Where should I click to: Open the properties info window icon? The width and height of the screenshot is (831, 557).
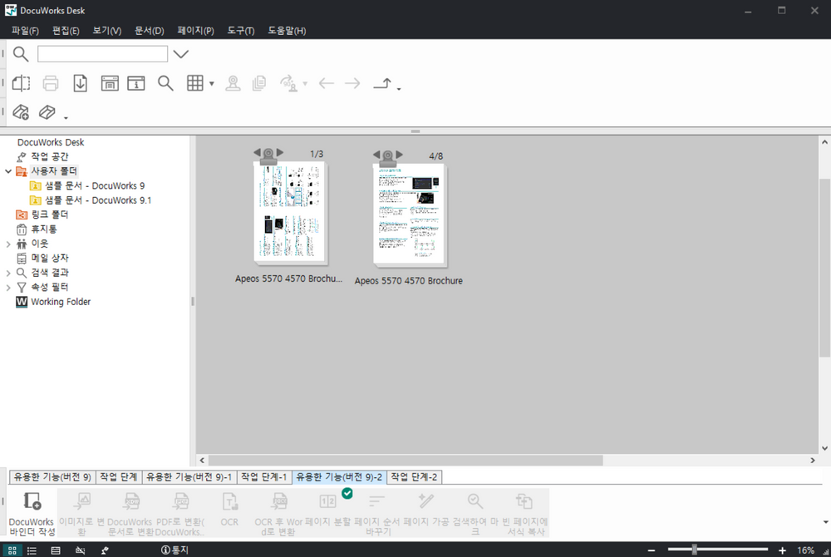click(135, 83)
